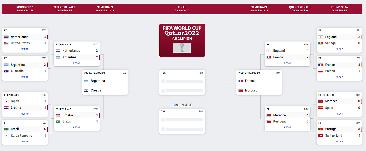366x151 pixels.
Task: Click the Netherlands flag icon
Action: click(6, 37)
